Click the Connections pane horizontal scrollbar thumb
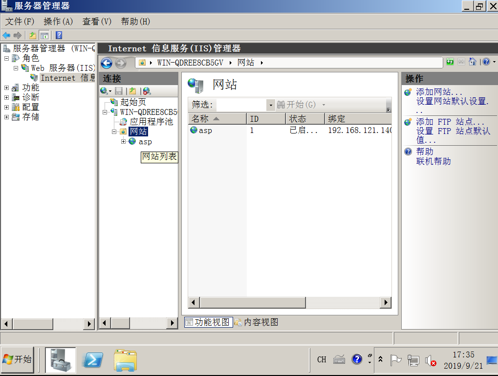 [x=120, y=324]
